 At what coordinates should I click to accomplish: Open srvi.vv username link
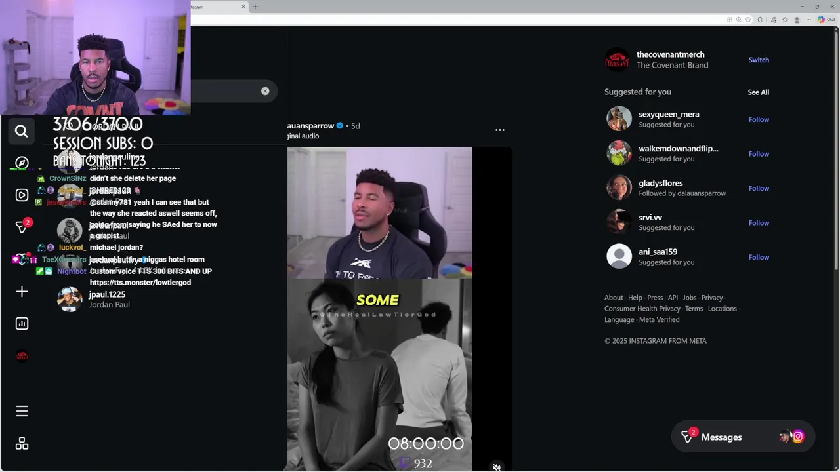650,218
